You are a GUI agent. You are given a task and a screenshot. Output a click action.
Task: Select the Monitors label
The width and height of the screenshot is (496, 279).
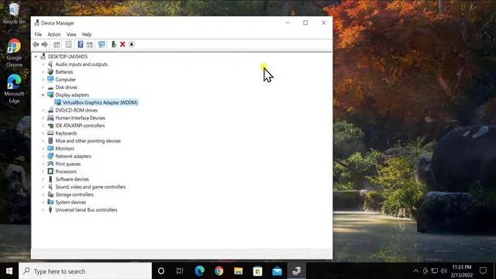[x=65, y=149]
